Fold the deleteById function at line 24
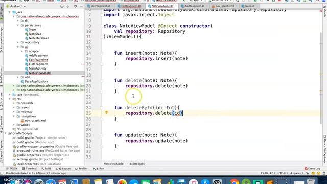 click(102, 108)
